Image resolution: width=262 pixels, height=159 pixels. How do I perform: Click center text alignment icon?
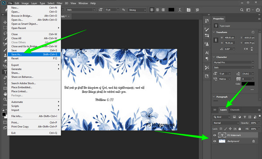pos(157,10)
